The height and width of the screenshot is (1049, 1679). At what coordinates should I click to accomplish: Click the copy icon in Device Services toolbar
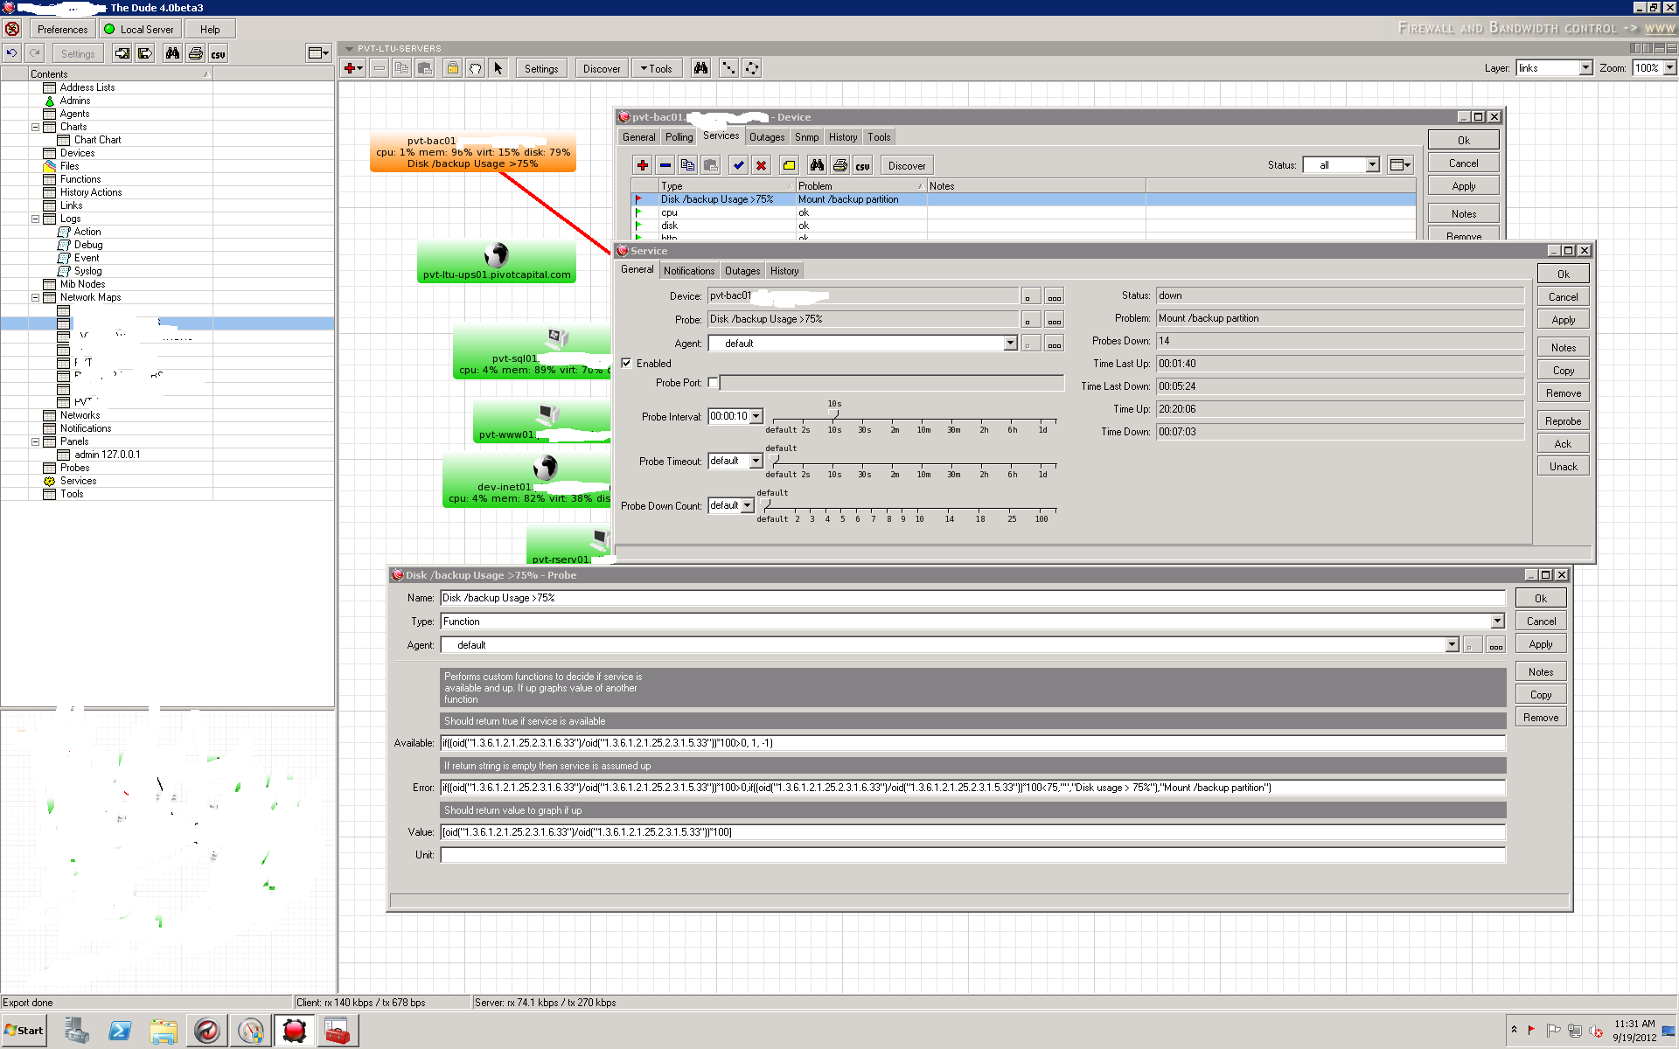pos(687,165)
